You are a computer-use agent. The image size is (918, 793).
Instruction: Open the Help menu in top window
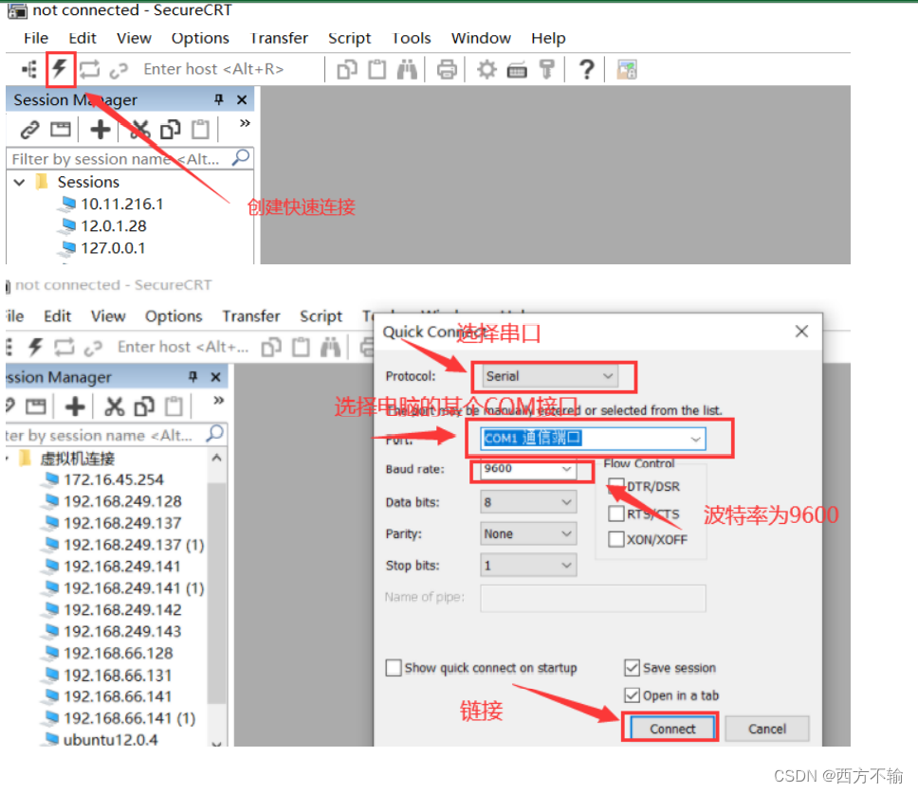(548, 38)
